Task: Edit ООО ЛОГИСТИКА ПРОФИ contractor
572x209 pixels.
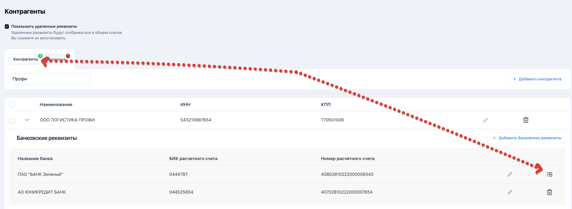Action: tap(486, 120)
